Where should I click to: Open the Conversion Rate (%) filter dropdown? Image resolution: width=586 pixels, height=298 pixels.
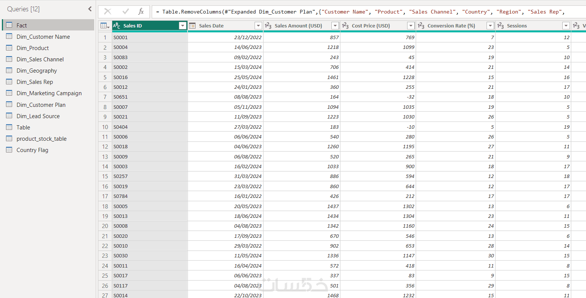coord(490,26)
